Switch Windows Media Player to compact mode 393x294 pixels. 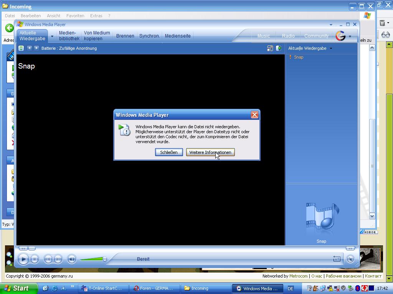(x=350, y=259)
